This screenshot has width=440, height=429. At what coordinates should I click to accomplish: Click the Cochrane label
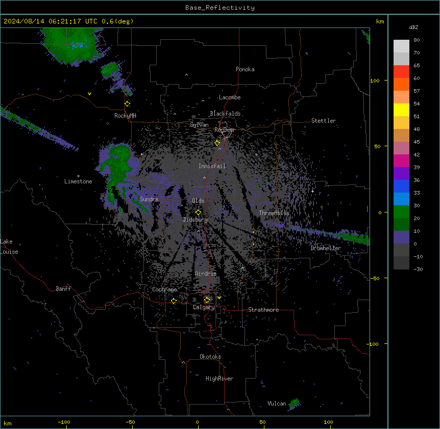[x=164, y=289]
